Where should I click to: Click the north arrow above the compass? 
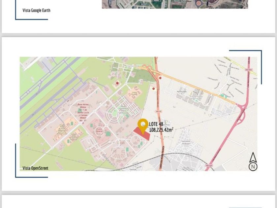[253, 157]
